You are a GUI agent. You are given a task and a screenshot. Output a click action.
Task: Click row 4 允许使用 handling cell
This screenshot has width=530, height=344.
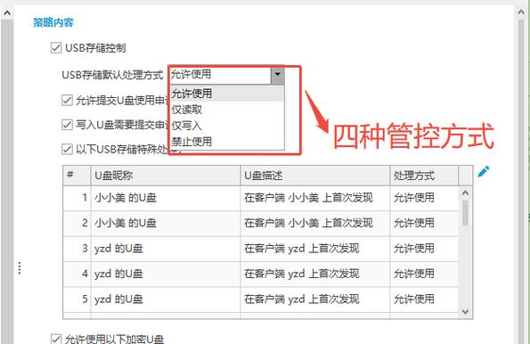424,274
